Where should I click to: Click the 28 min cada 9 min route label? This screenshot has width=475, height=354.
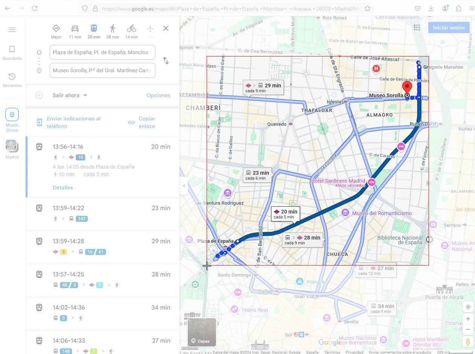302,240
